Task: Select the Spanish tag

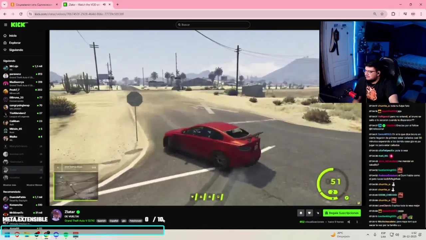Action: (102, 221)
